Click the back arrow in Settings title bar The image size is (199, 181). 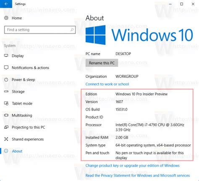point(6,4)
